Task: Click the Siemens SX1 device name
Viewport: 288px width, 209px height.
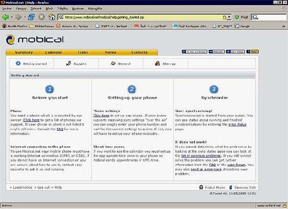Action: click(x=245, y=188)
